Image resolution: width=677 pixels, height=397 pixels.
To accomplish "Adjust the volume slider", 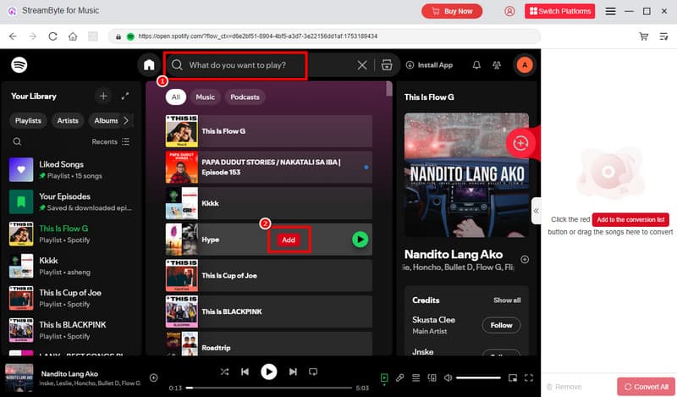I will [x=478, y=378].
